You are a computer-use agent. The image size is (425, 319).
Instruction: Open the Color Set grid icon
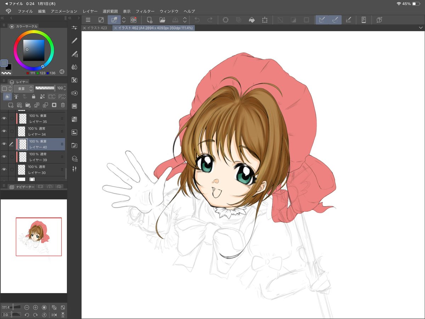point(74,119)
